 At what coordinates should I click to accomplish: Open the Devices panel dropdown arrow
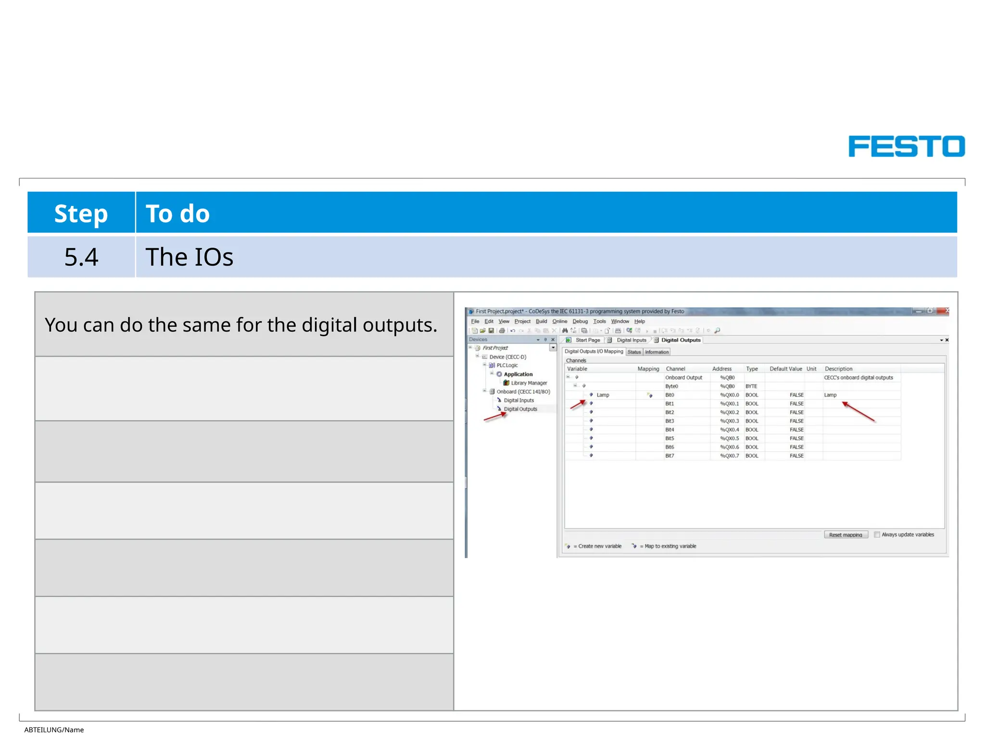pos(538,340)
